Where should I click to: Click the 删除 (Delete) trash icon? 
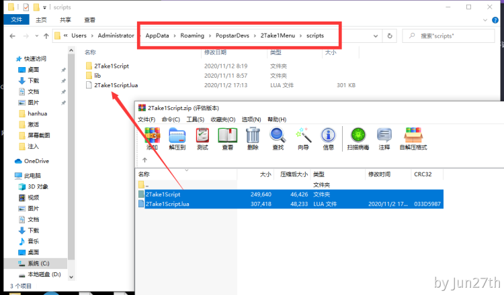click(x=253, y=137)
